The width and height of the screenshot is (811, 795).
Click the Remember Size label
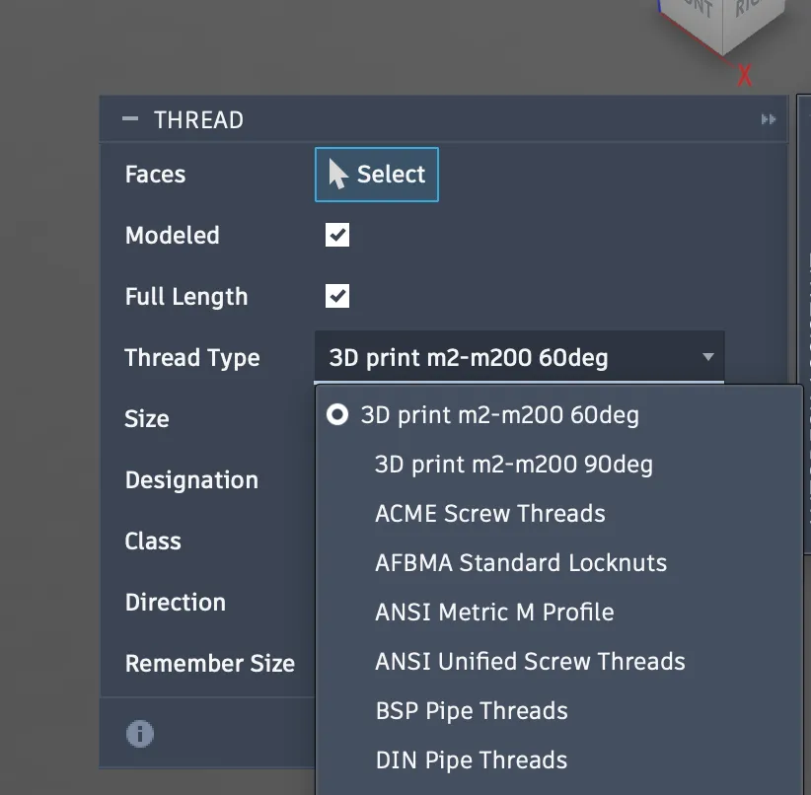[210, 663]
